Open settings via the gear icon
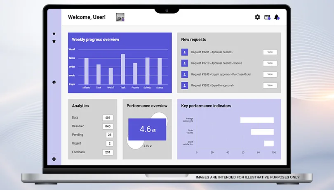This screenshot has width=334, height=190. (x=257, y=17)
